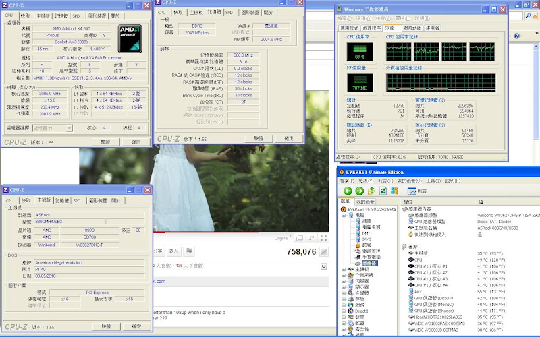This screenshot has height=337, width=540.
Task: Open SPD tab in top-middle CPU-Z memory window
Action: point(230,12)
